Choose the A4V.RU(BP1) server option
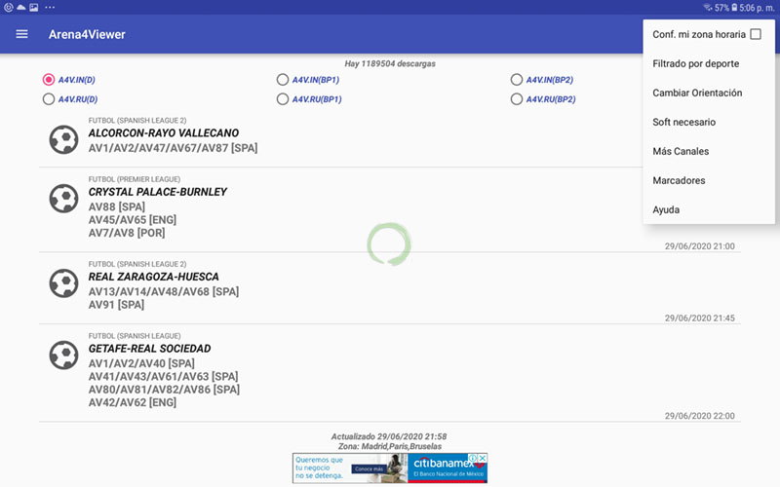 point(283,98)
